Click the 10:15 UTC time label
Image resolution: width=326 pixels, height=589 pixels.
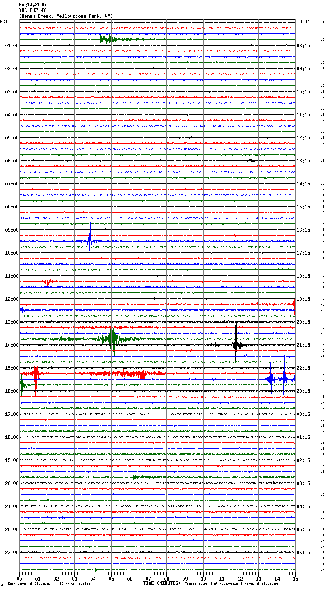(x=303, y=92)
